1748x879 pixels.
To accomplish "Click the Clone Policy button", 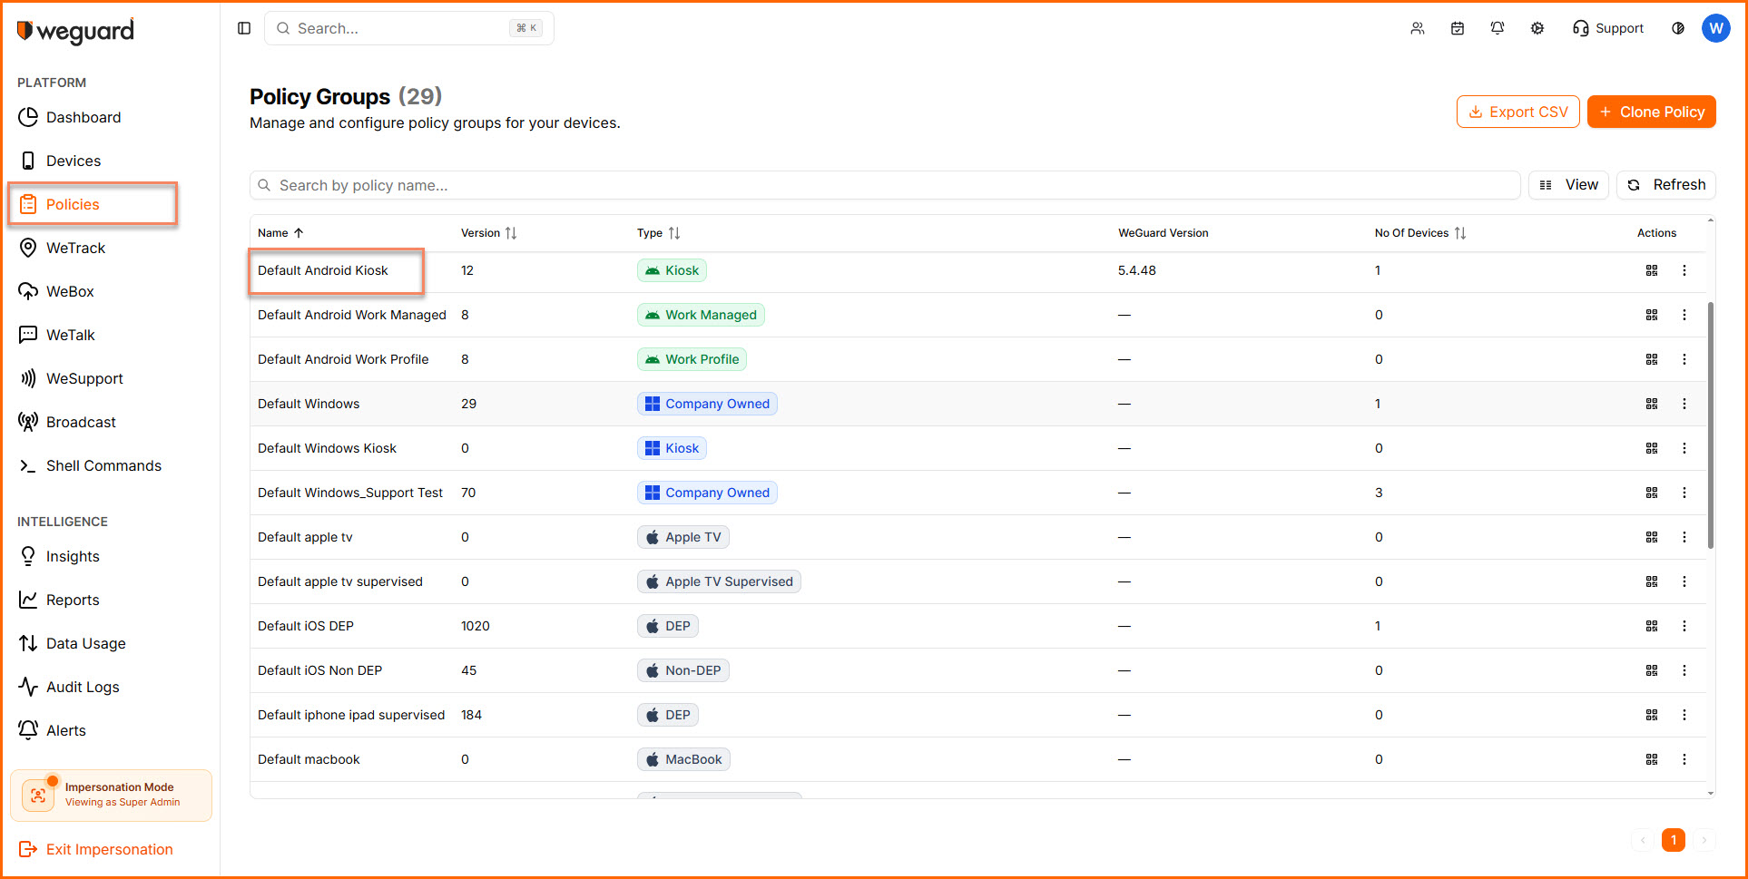I will click(1651, 112).
